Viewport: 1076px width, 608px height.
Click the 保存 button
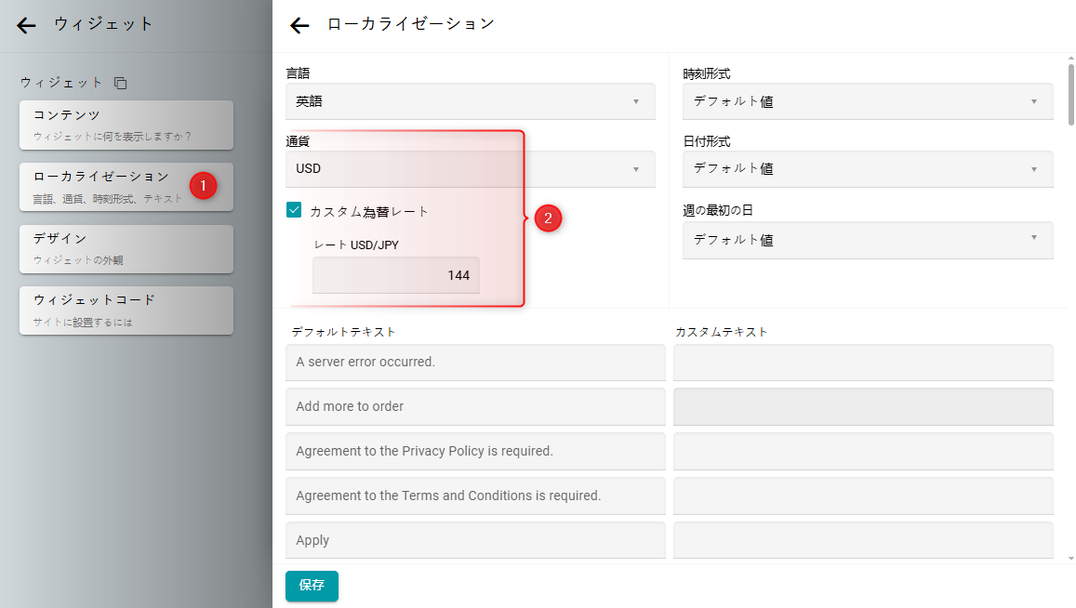coord(312,586)
